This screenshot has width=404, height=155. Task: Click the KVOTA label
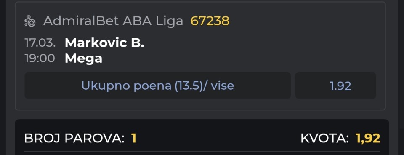tap(324, 139)
